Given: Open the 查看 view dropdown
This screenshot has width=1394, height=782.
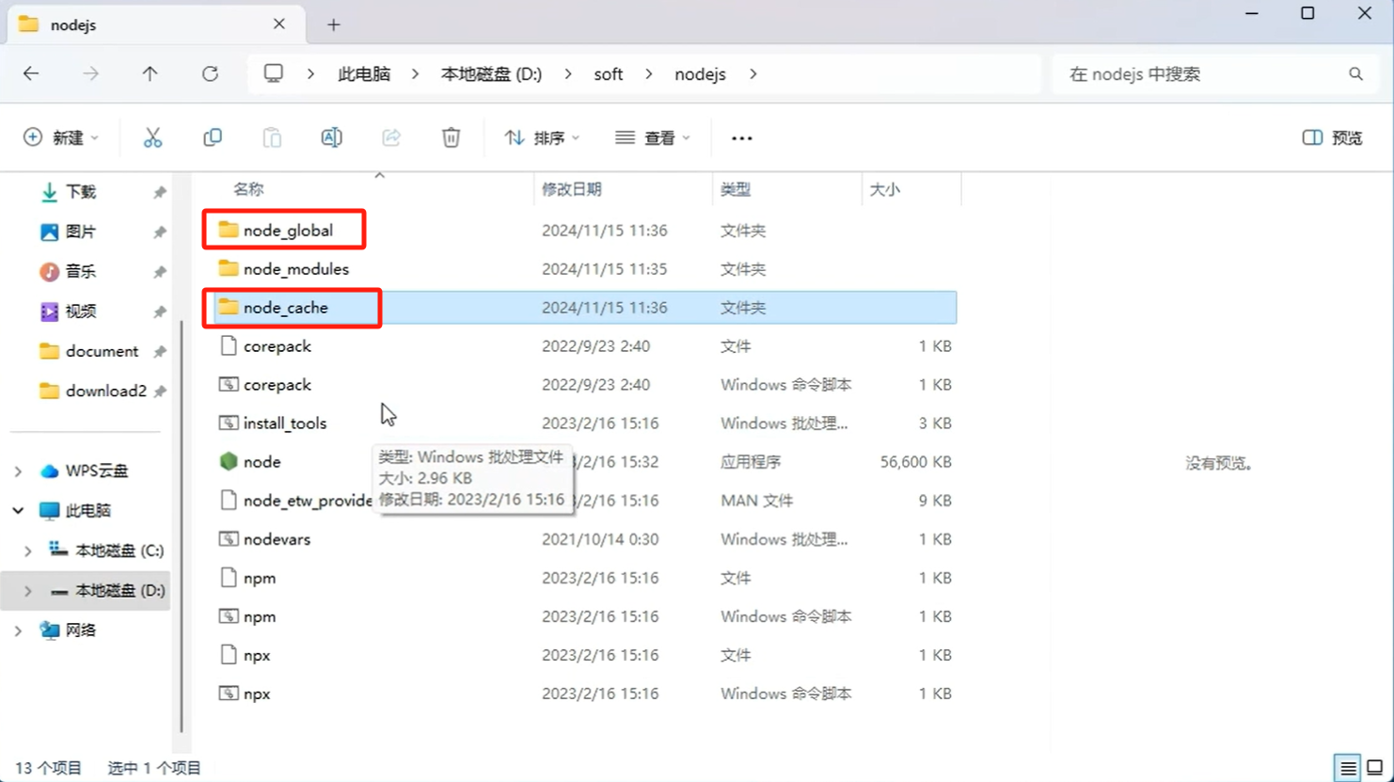Looking at the screenshot, I should (653, 137).
